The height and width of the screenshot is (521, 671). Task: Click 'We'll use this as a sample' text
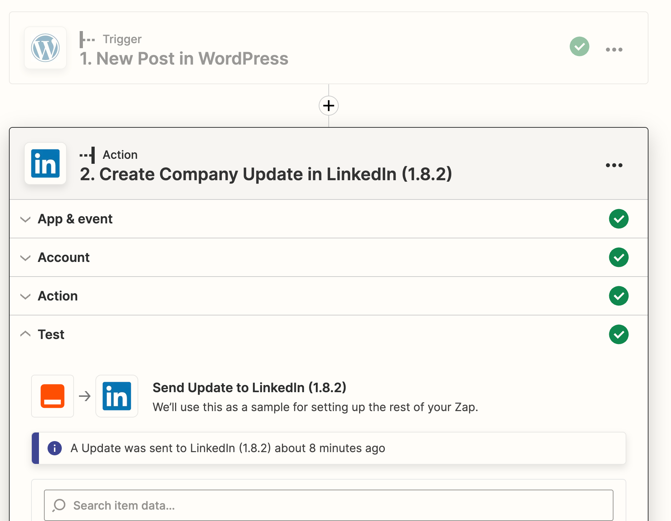pos(315,407)
